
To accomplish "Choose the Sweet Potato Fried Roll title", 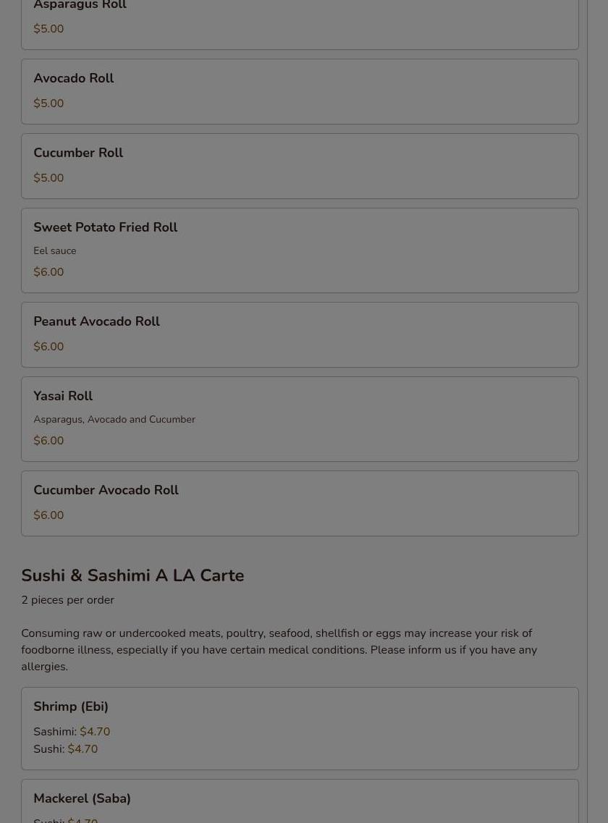I will 106,227.
